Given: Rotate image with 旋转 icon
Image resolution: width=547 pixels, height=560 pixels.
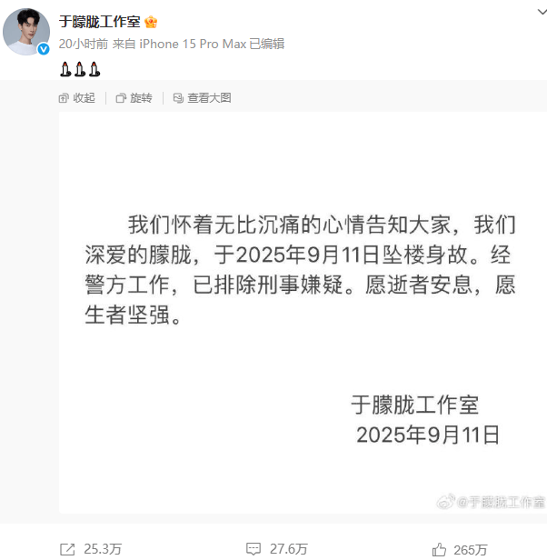Looking at the screenshot, I should point(121,98).
